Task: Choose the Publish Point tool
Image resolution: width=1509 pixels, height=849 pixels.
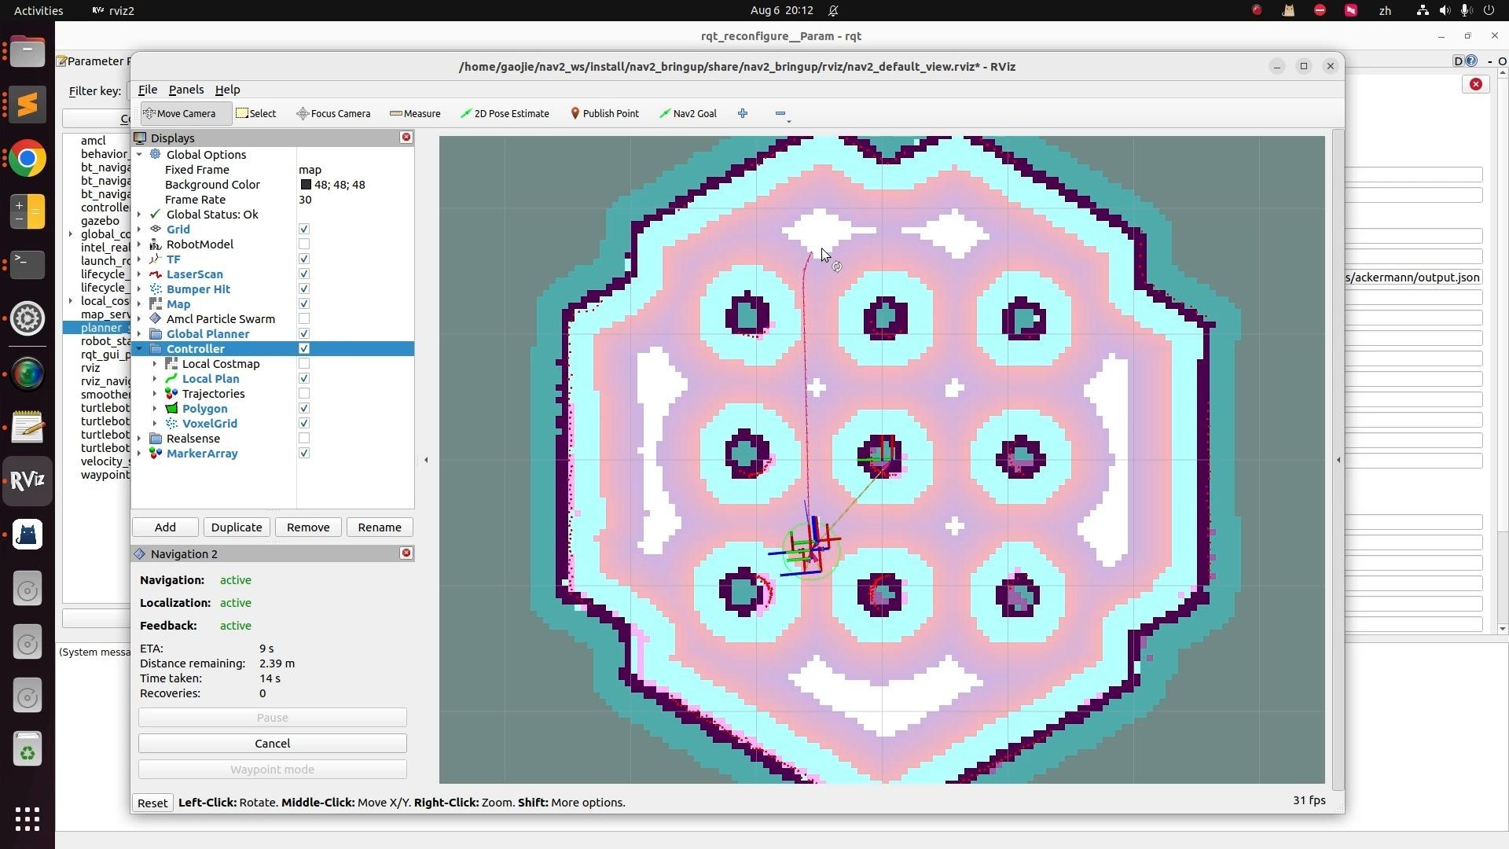Action: [604, 113]
